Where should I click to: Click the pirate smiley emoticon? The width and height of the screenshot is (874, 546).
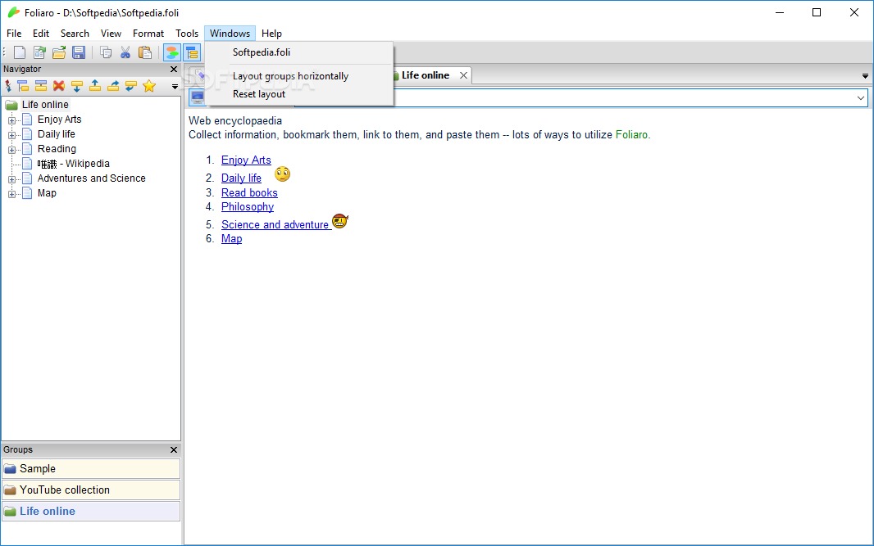pos(340,221)
